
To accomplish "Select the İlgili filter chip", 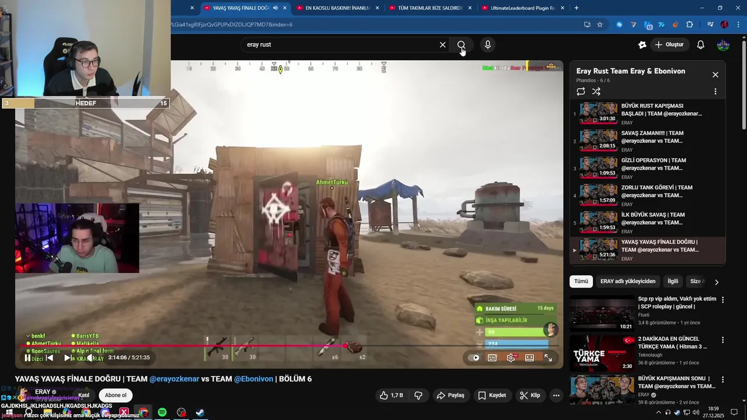I will coord(673,281).
